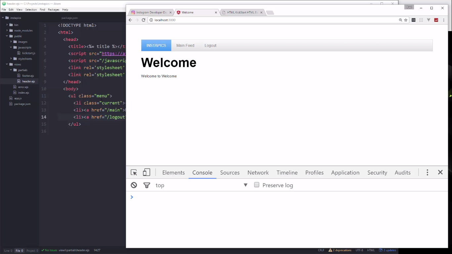Open kickstart.js in the tree view
This screenshot has height=254, width=452.
[x=28, y=53]
